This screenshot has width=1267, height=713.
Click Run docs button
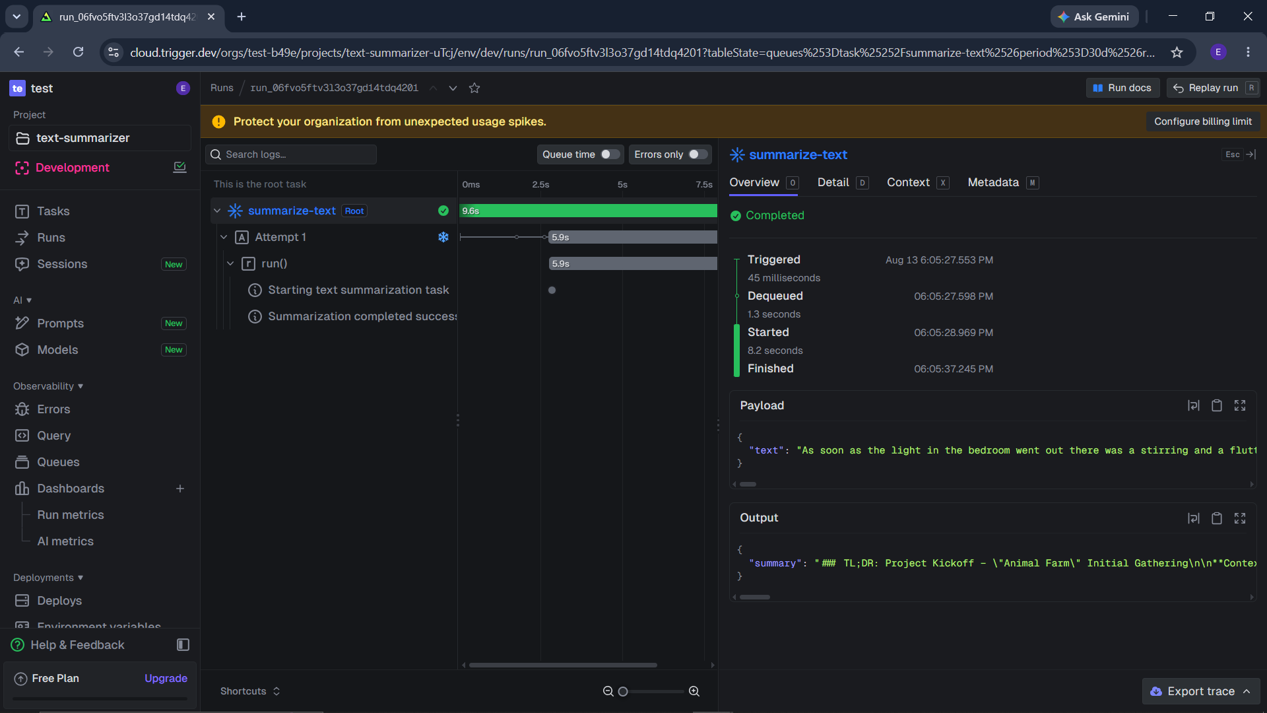coord(1122,88)
